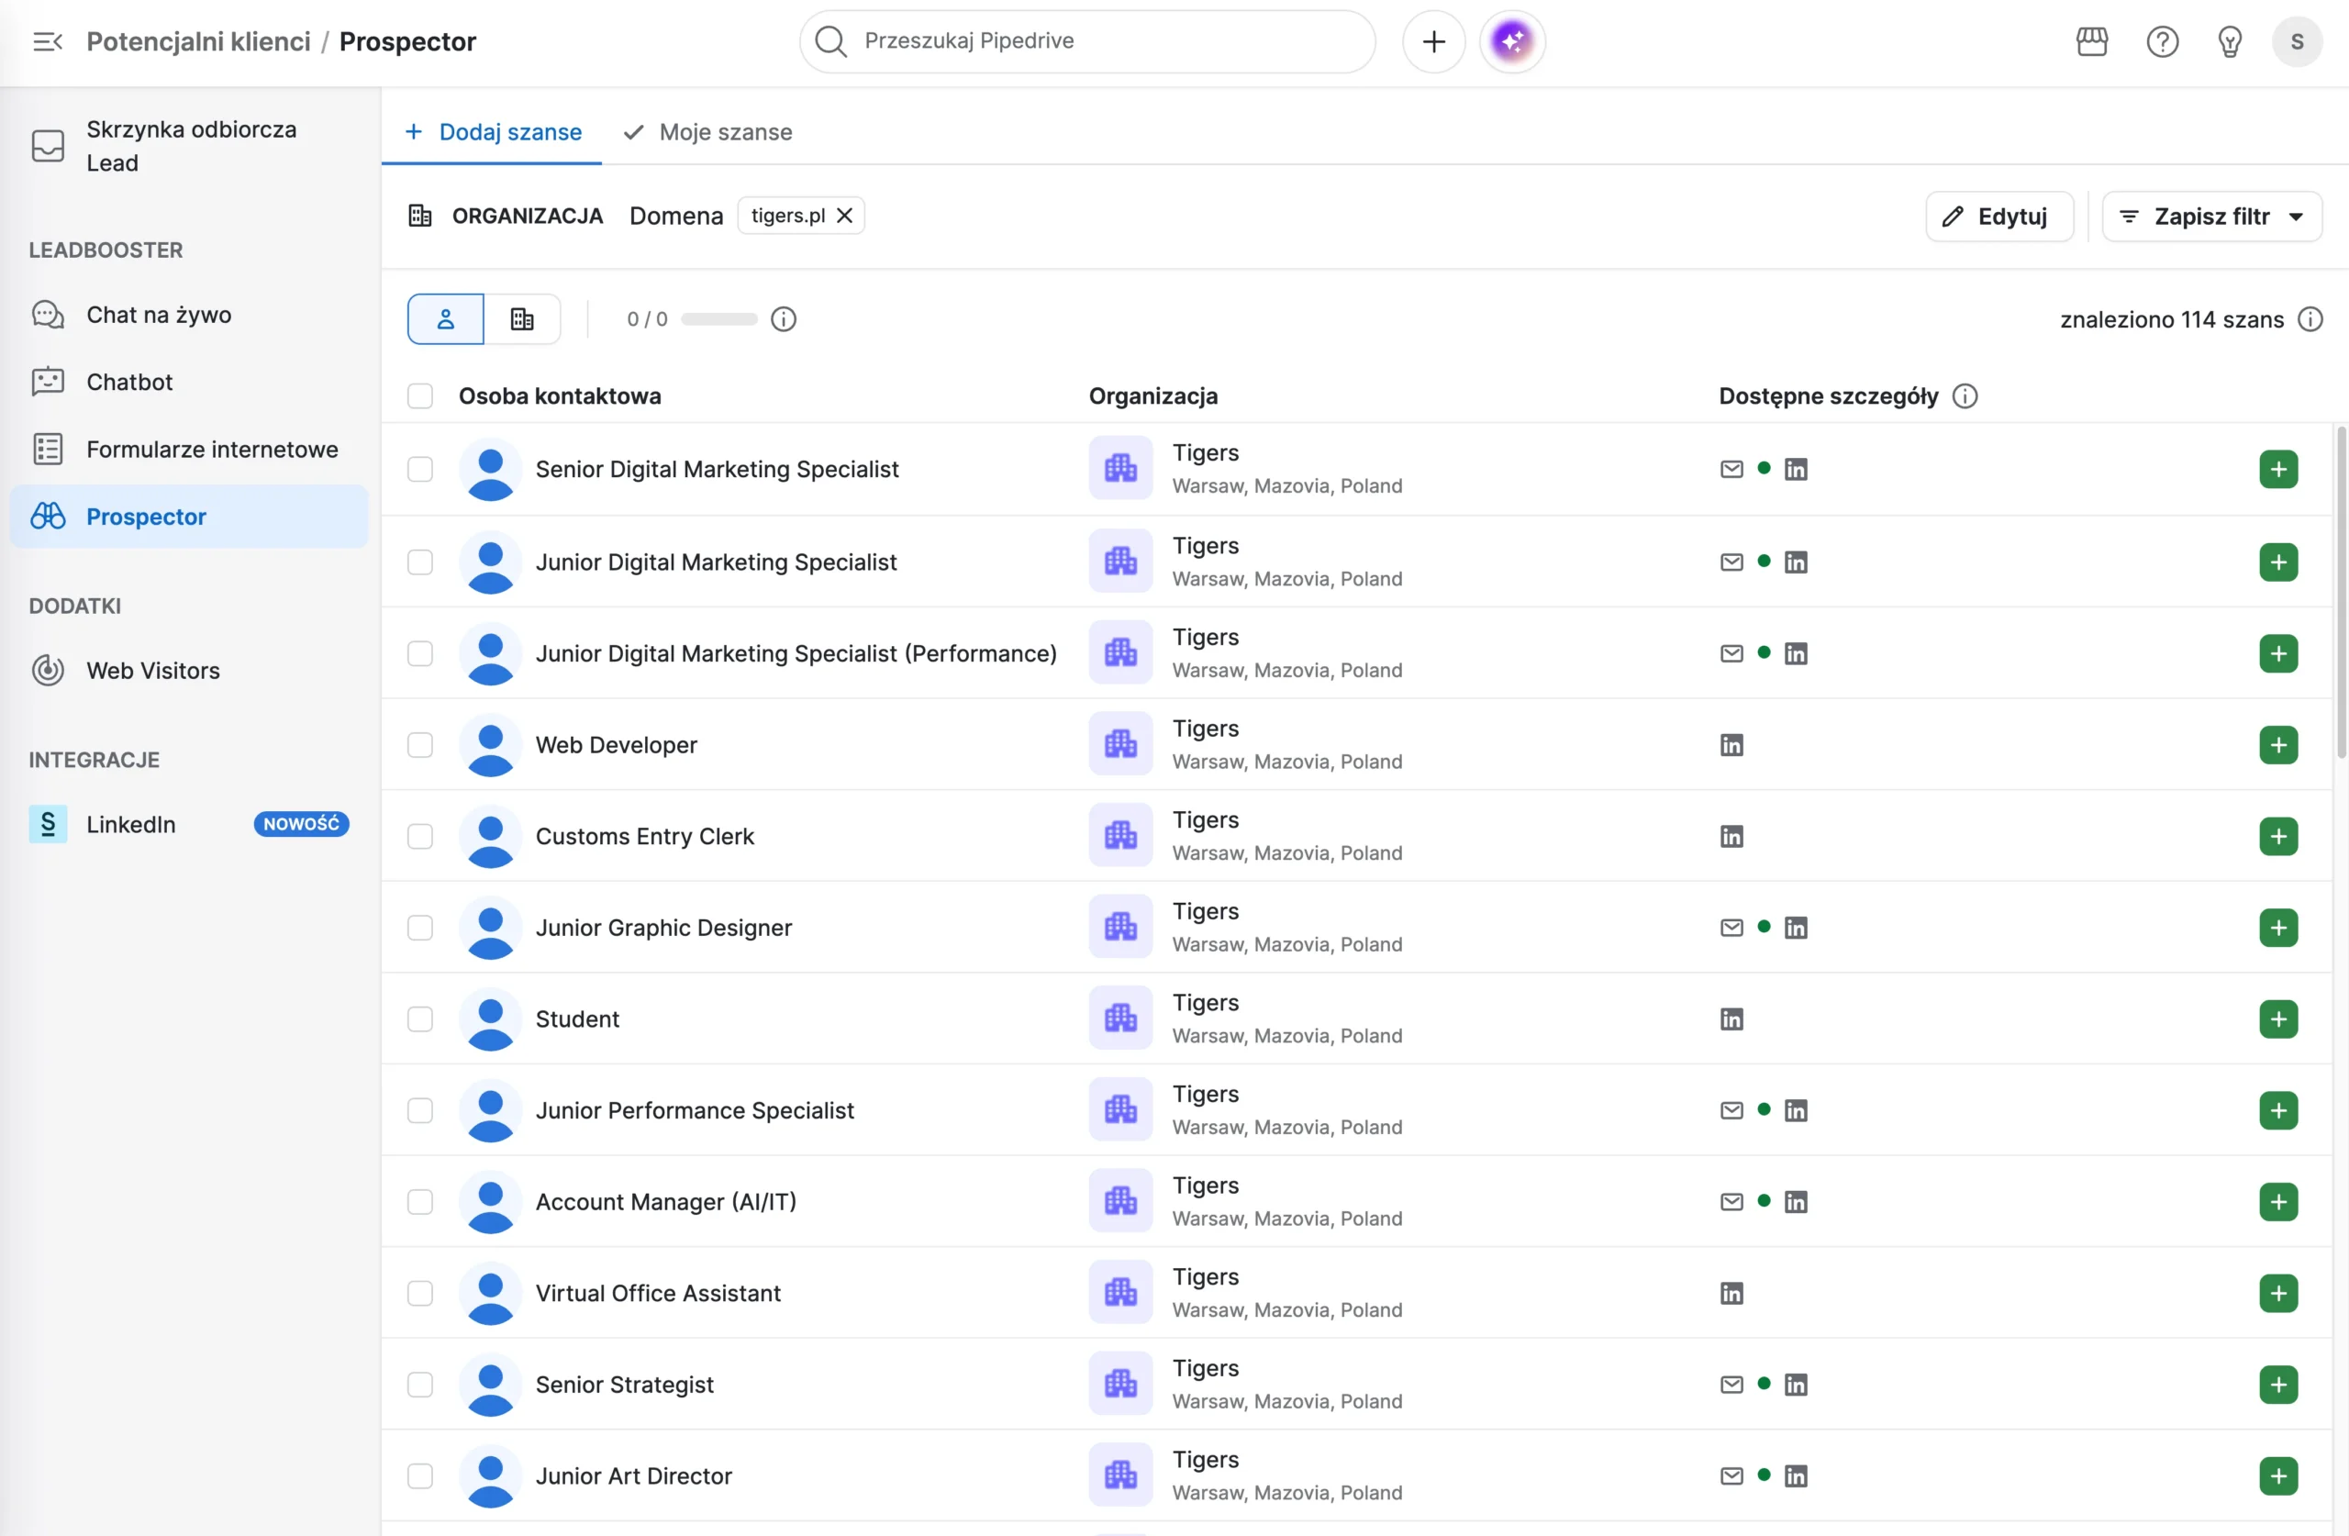Check the Student row
This screenshot has height=1536, width=2349.
click(419, 1018)
